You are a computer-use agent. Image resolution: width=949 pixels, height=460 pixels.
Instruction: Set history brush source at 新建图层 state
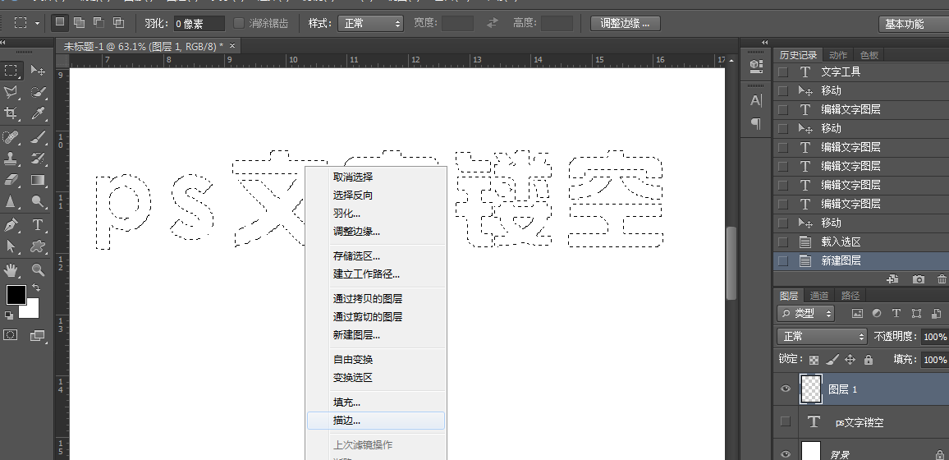click(783, 261)
